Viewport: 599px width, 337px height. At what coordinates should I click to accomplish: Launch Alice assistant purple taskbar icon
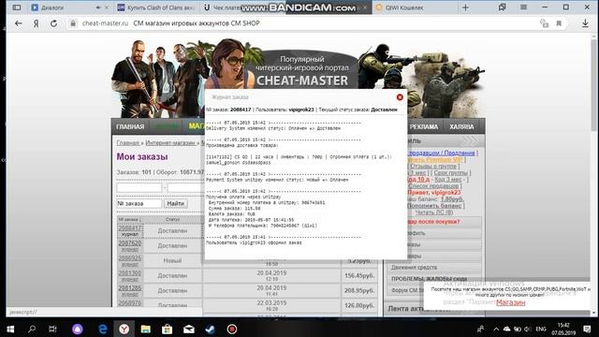point(77,329)
